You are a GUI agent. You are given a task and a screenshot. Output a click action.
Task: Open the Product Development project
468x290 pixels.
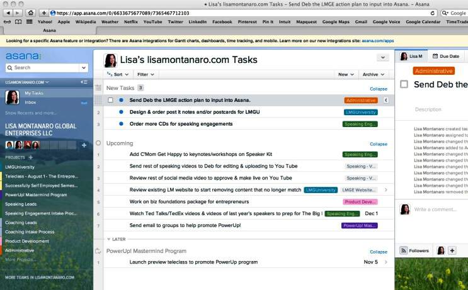pos(27,241)
